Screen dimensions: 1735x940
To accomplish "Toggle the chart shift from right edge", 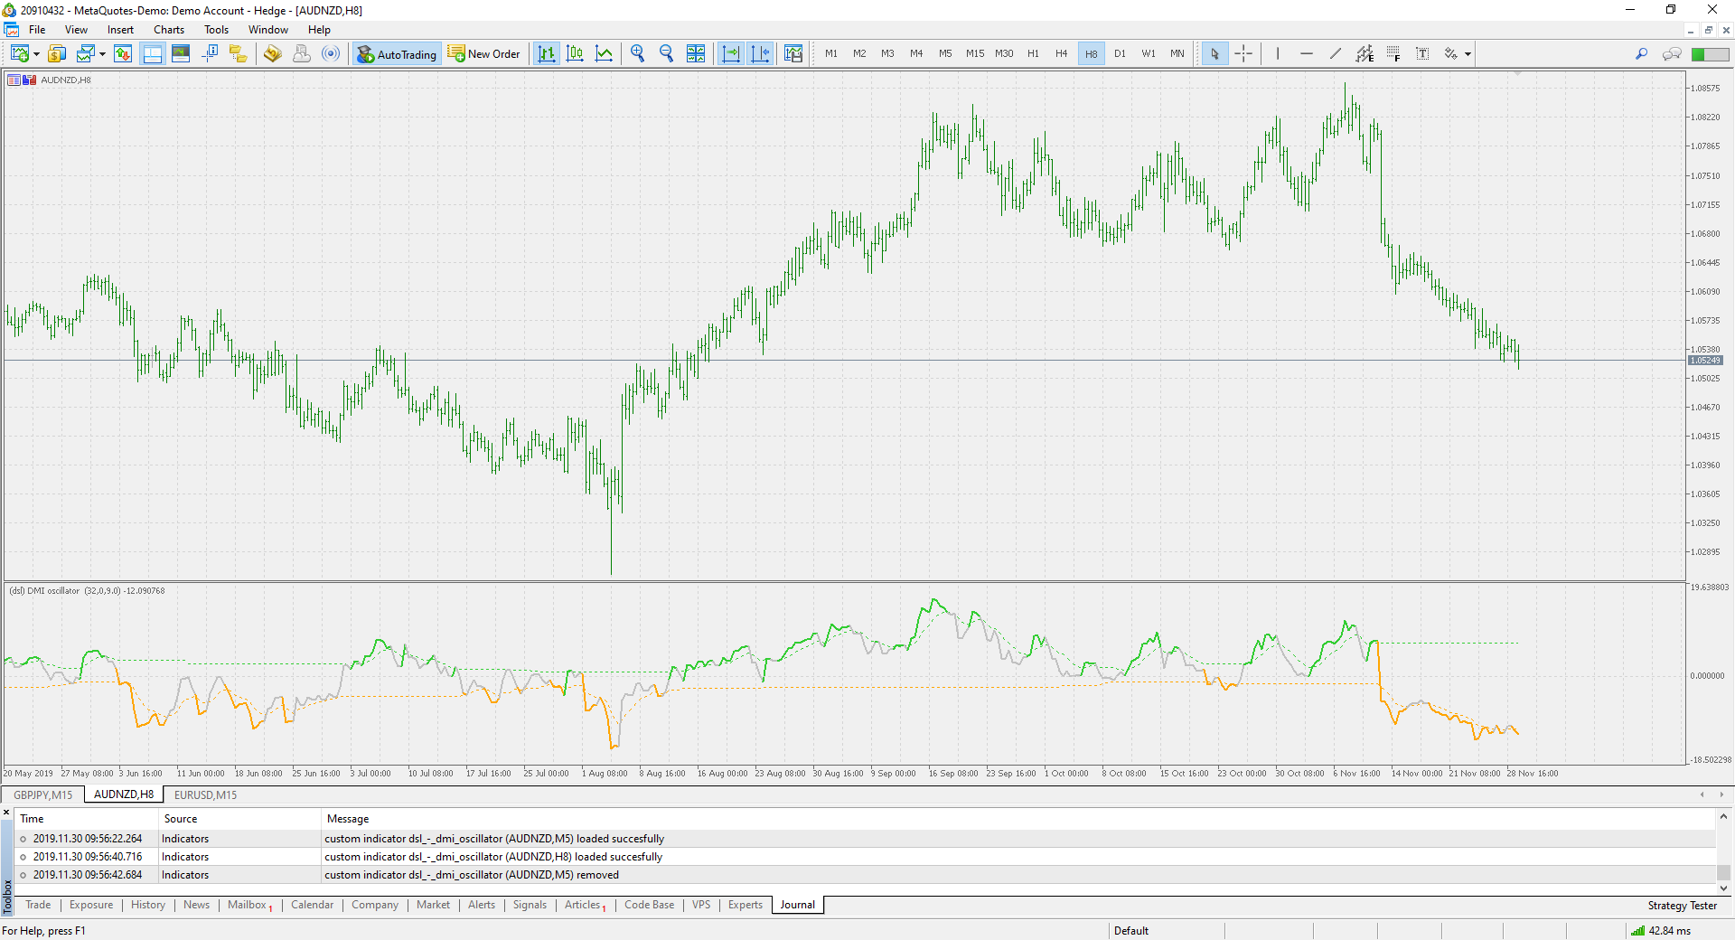I will pyautogui.click(x=760, y=53).
